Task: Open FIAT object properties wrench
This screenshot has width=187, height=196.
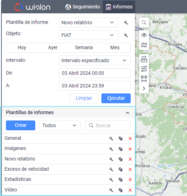Action: 126,35
